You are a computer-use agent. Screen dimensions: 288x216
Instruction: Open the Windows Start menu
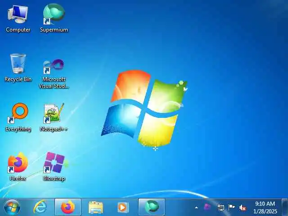point(12,207)
